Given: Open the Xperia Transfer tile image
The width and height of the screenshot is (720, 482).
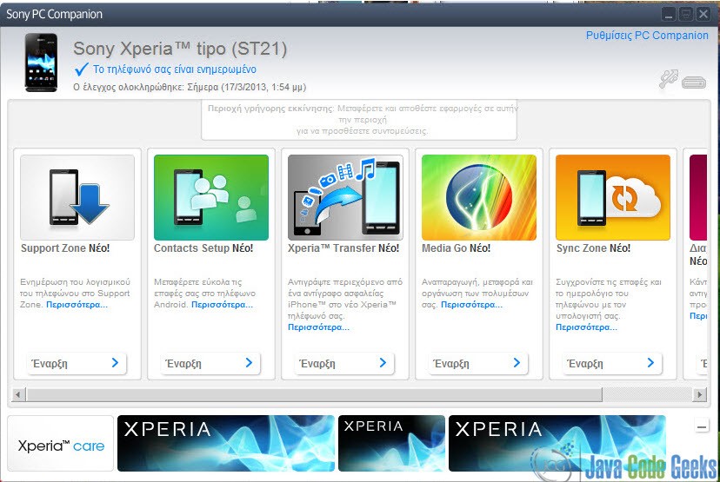Looking at the screenshot, I should click(345, 197).
